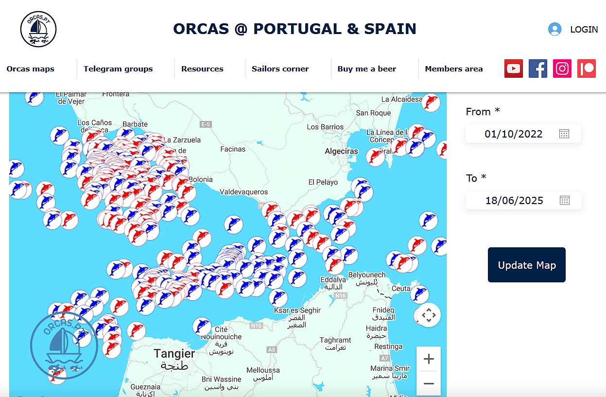Open the Telegram groups menu
606x397 pixels.
point(118,69)
